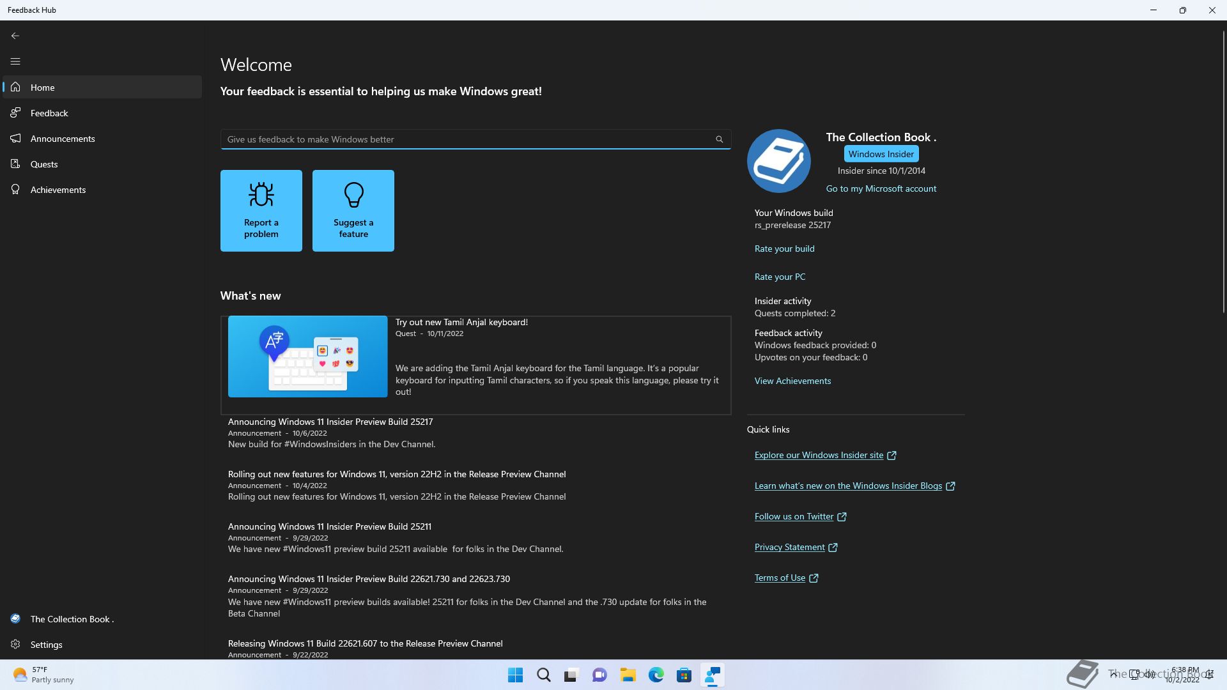Open Microsoft Store from the taskbar
Viewport: 1227px width, 690px height.
click(684, 675)
